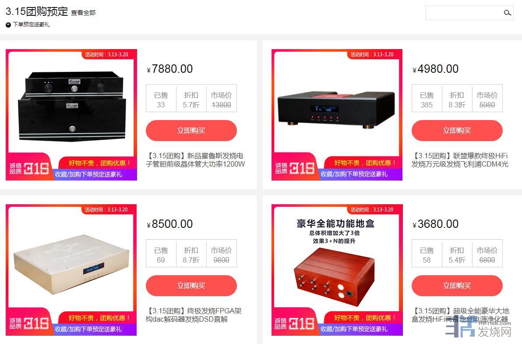Screen dimensions: 522x344
Task: Open the CDM4 CD player product image
Action: pyautogui.click(x=337, y=115)
